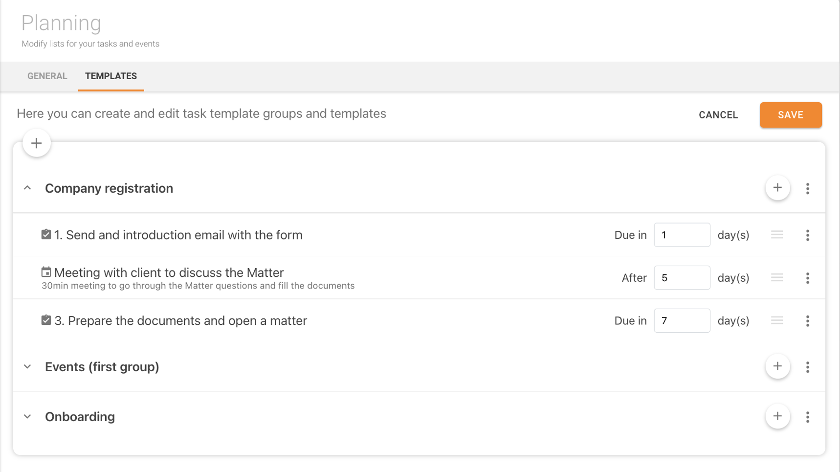Expand the Events (first group) section
This screenshot has height=472, width=840.
[27, 366]
